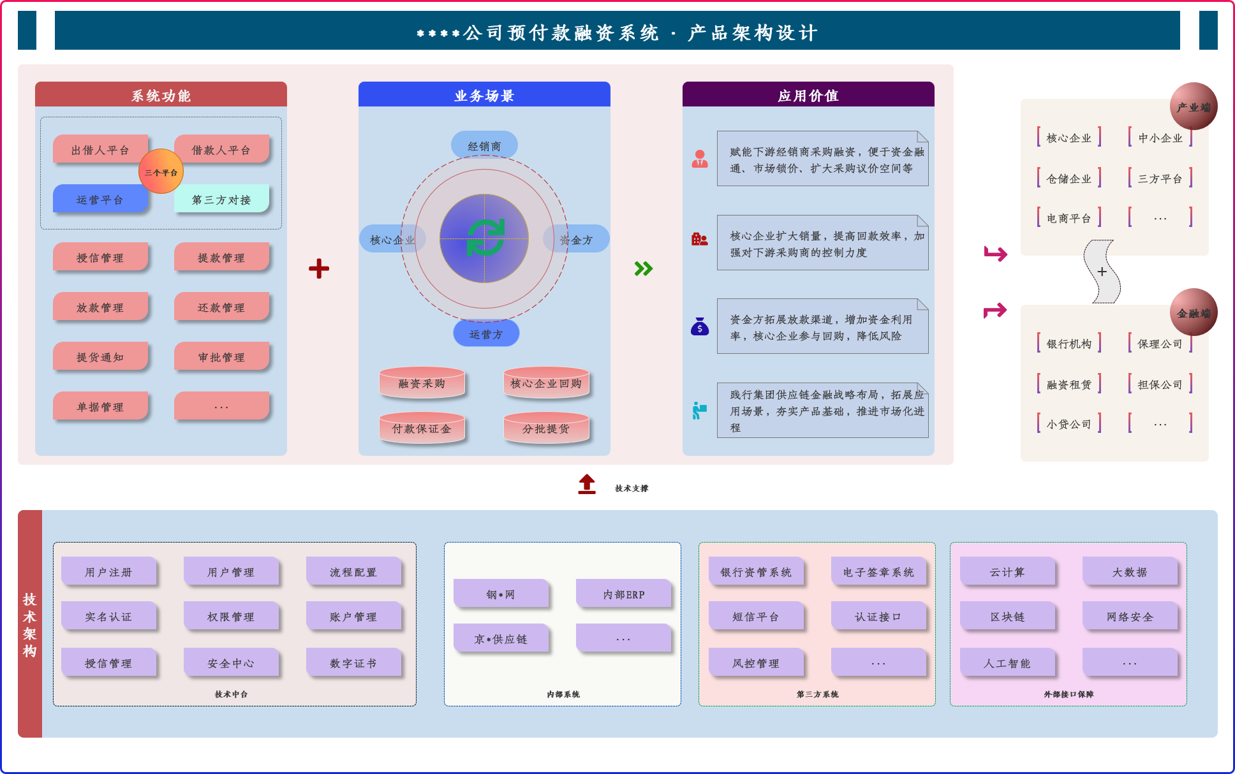Click the dark red upload arrow icon
Image resolution: width=1235 pixels, height=774 pixels.
click(587, 485)
